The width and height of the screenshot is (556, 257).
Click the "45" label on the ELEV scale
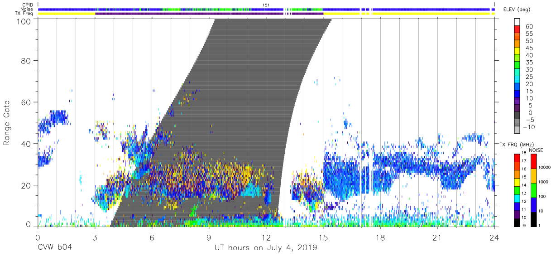pos(528,48)
